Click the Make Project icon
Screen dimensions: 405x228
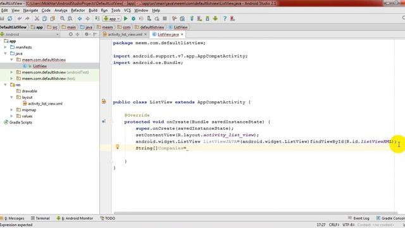pyautogui.click(x=97, y=18)
